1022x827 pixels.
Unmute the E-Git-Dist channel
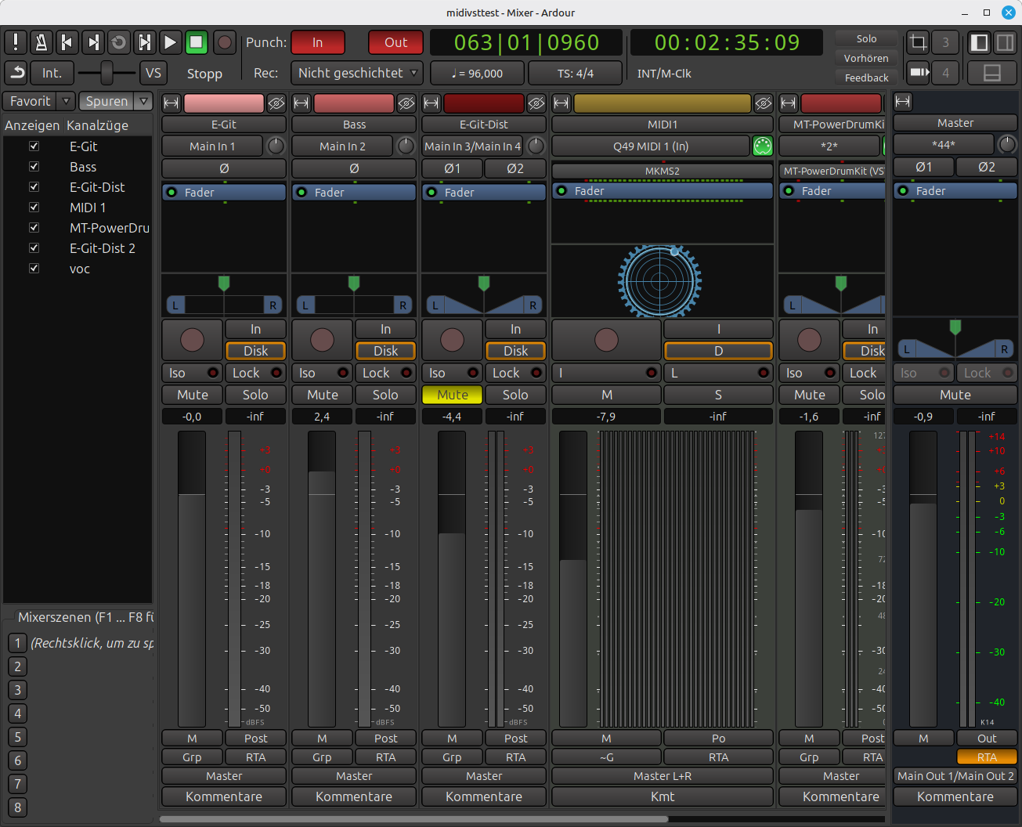click(452, 395)
